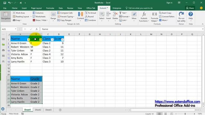This screenshot has width=205, height=115.
Task: Click the Save icon in title bar
Action: point(5,3)
